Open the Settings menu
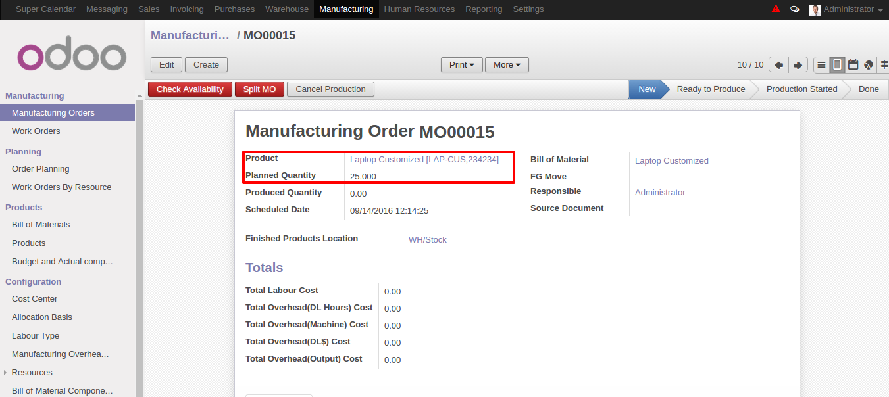Viewport: 889px width, 397px height. [x=528, y=9]
